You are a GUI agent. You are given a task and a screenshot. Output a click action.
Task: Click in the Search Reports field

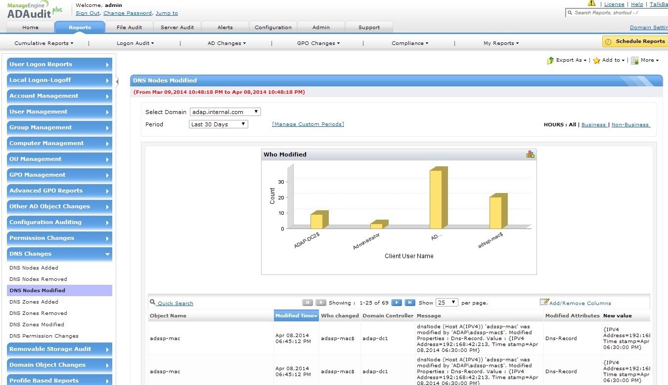(618, 13)
